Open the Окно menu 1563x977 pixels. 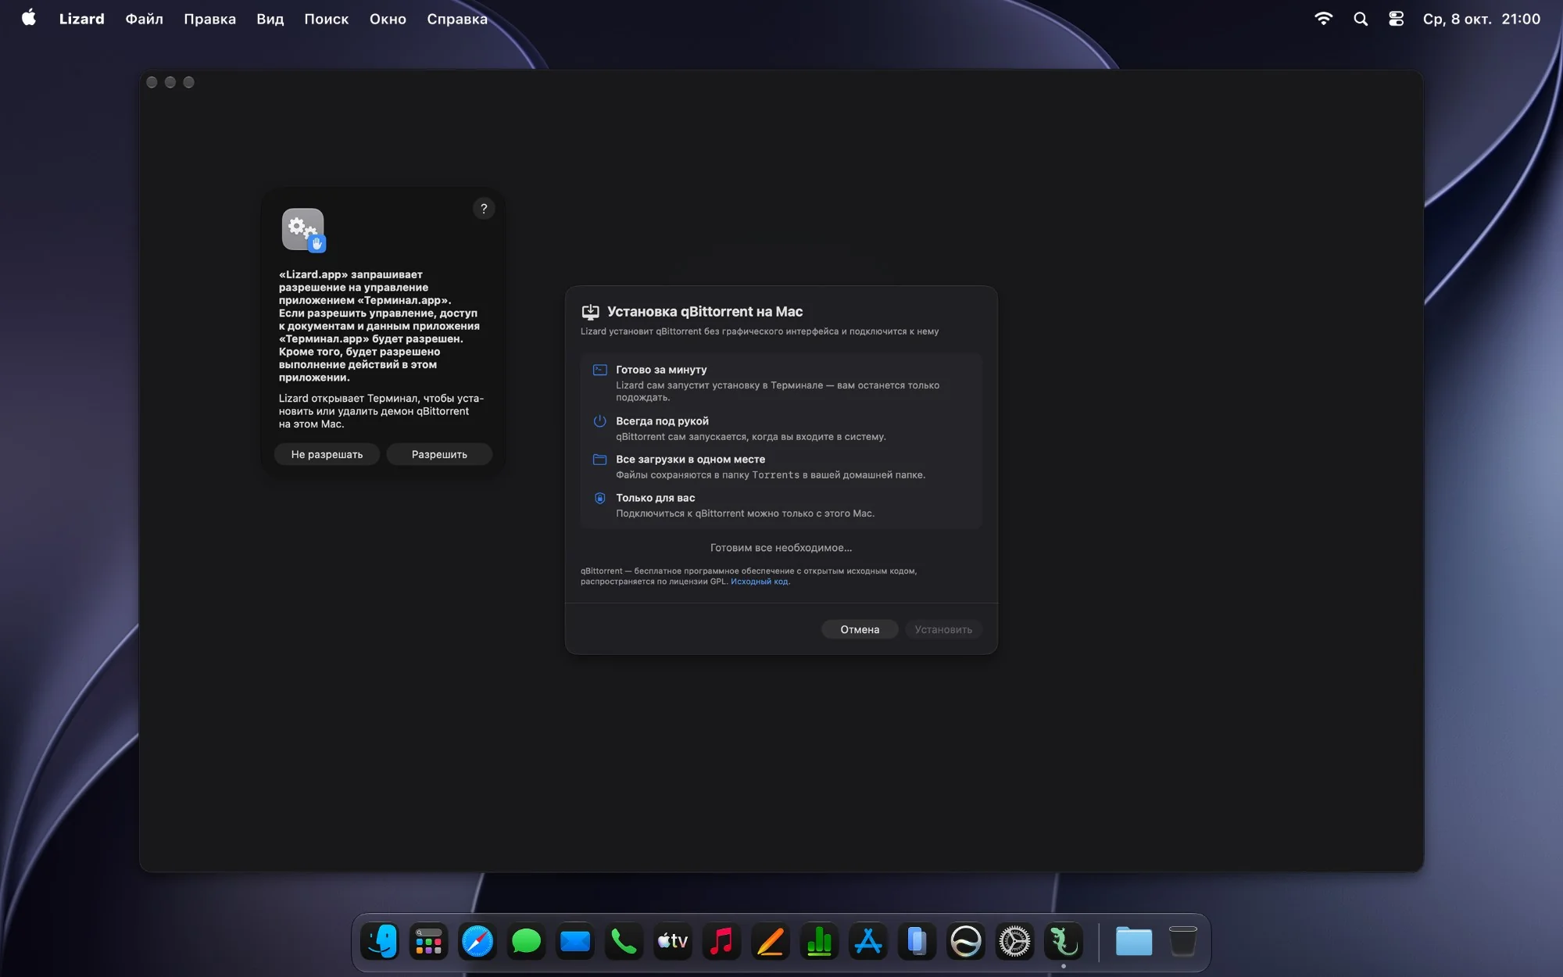(388, 19)
